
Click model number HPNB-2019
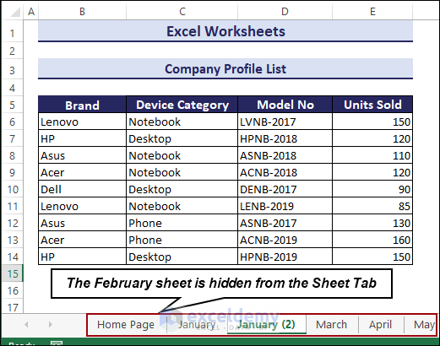(285, 257)
